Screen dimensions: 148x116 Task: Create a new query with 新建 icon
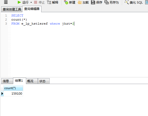pos(66,2)
